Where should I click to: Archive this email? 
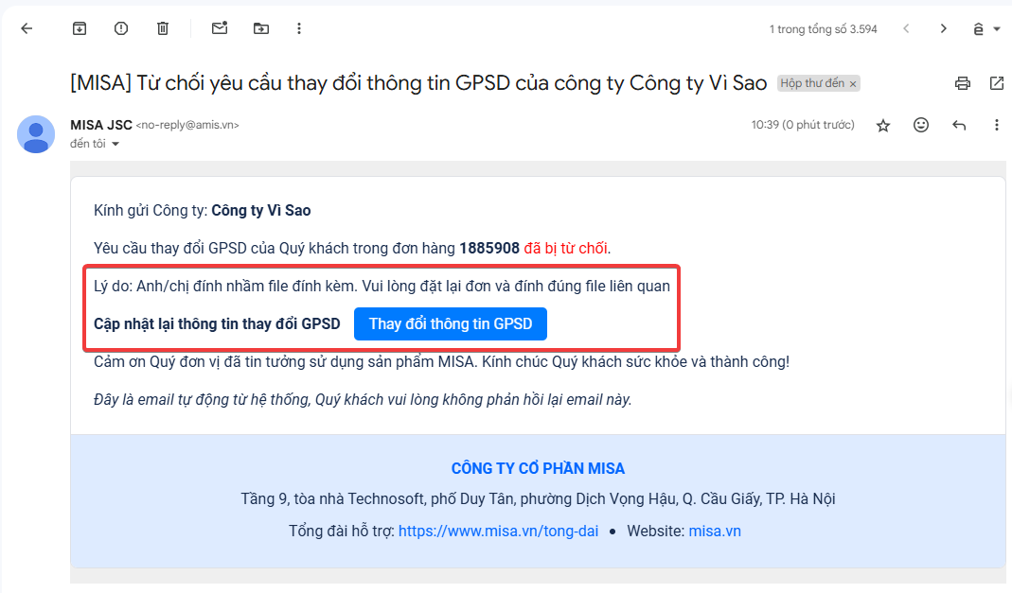coord(80,28)
